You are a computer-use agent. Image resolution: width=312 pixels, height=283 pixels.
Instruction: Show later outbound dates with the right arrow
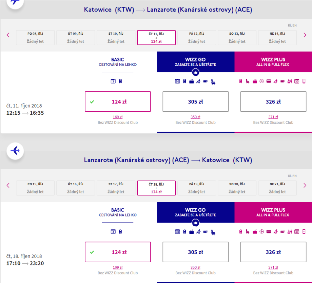[305, 35]
